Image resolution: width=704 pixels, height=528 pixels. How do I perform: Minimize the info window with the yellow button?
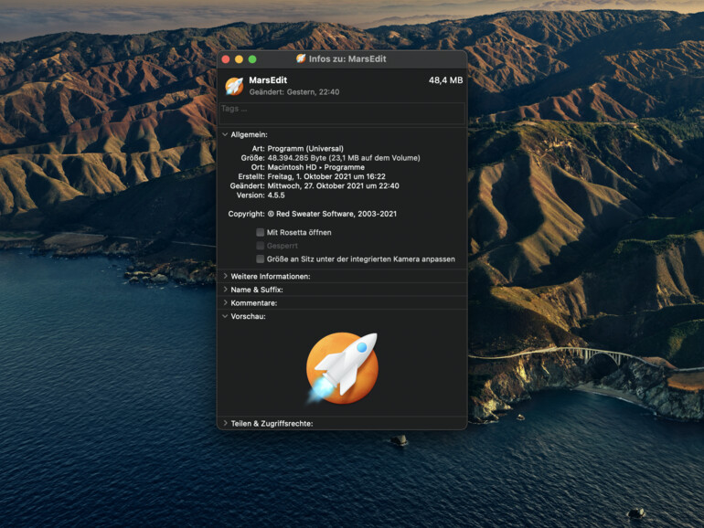click(x=239, y=59)
